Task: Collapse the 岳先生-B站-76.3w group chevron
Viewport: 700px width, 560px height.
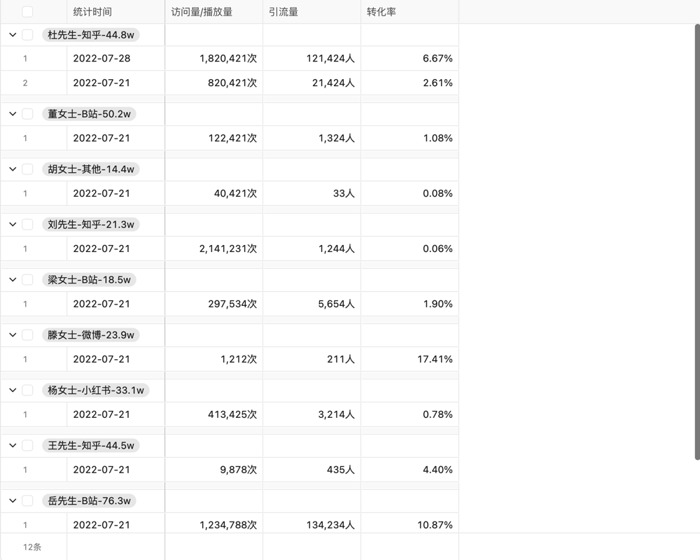Action: coord(13,500)
